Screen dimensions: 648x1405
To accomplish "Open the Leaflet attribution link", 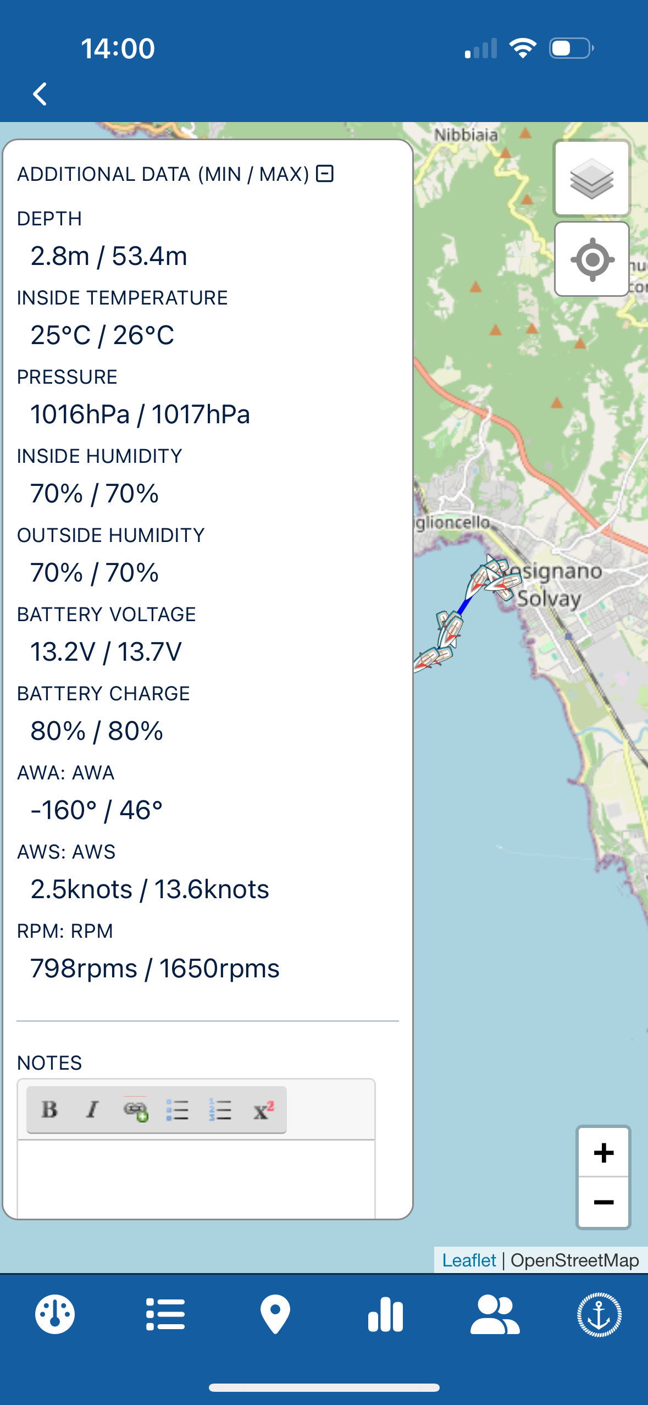I will coord(469,1260).
